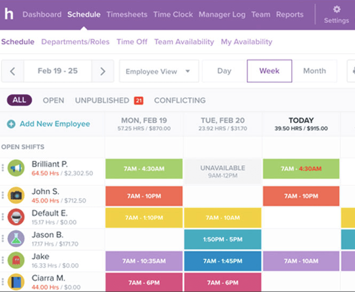This screenshot has height=292, width=355.
Task: Open the Timesheets menu item
Action: (x=127, y=14)
